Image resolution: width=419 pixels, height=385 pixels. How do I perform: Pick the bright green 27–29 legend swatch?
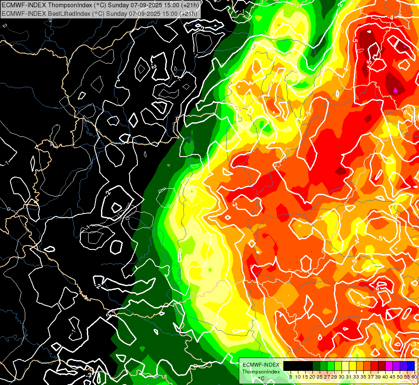click(331, 366)
